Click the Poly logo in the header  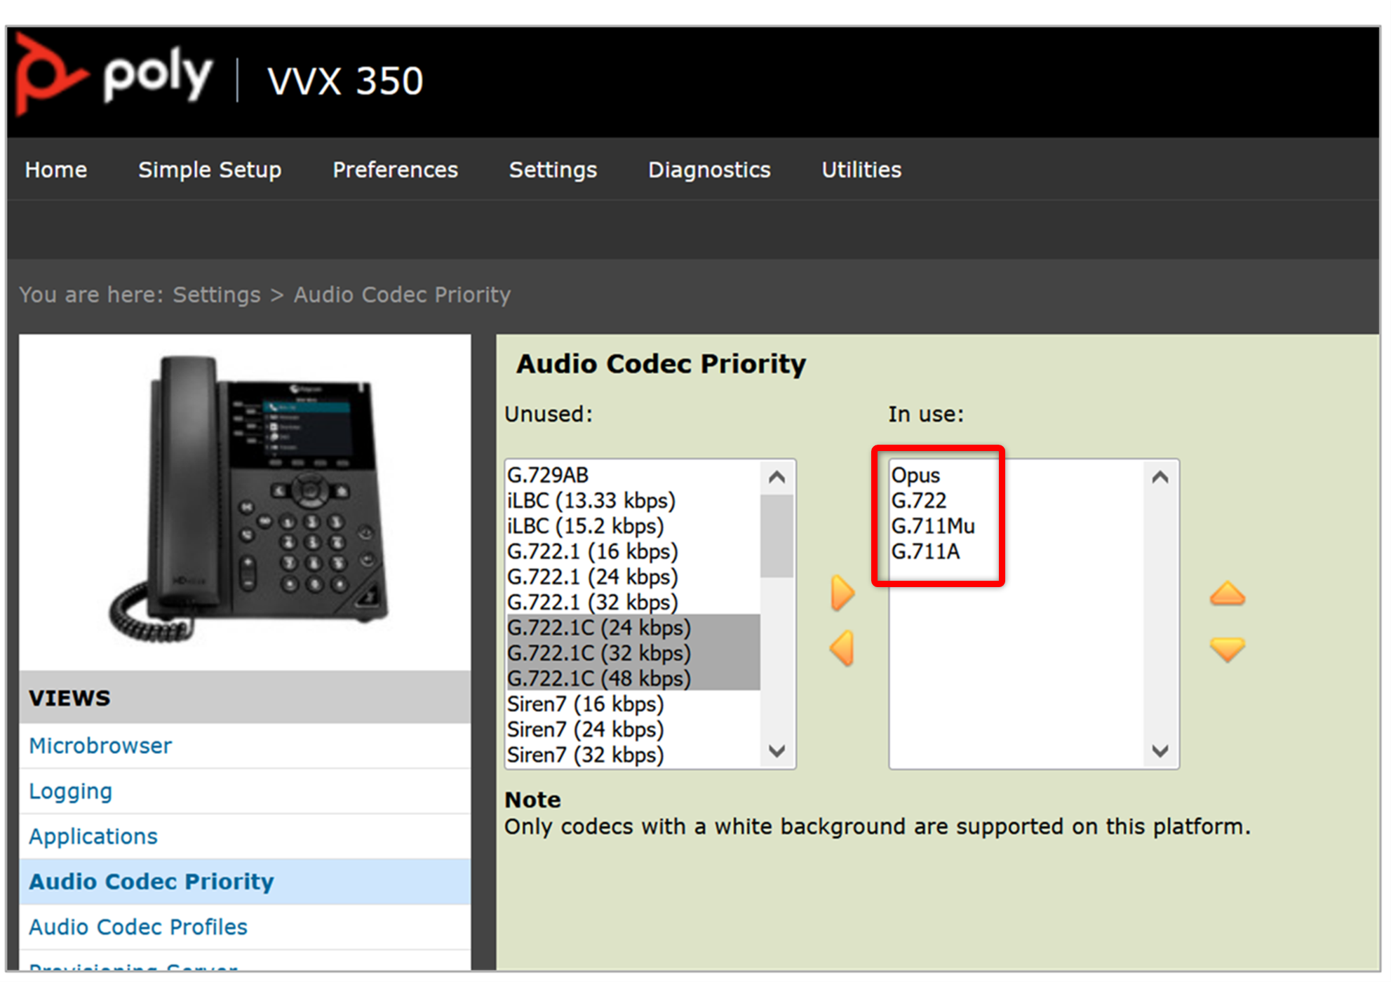[114, 74]
